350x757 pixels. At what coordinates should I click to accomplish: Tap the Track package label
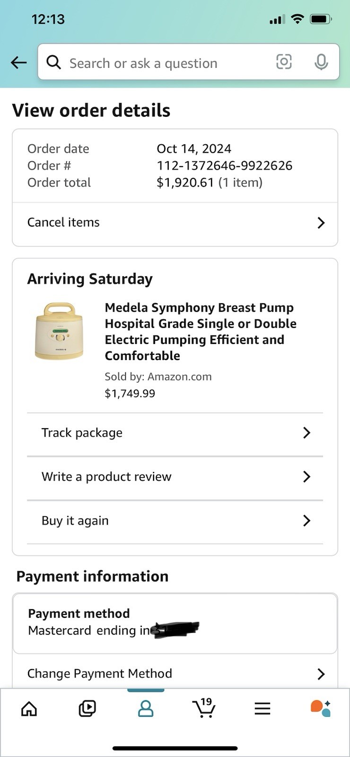coord(82,432)
